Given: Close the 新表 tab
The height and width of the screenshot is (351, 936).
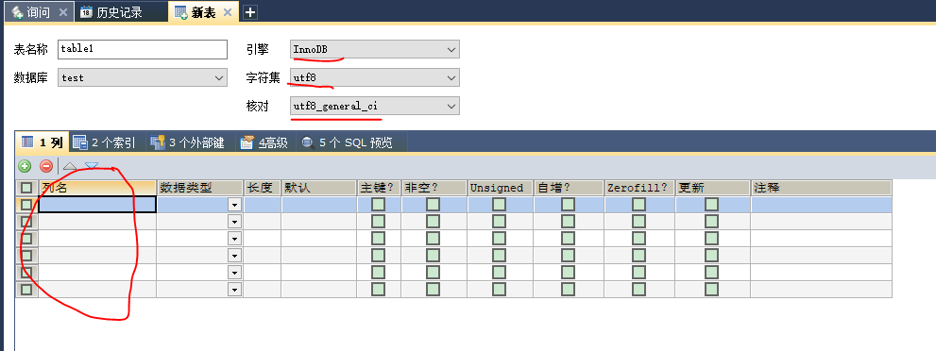Looking at the screenshot, I should tap(227, 12).
